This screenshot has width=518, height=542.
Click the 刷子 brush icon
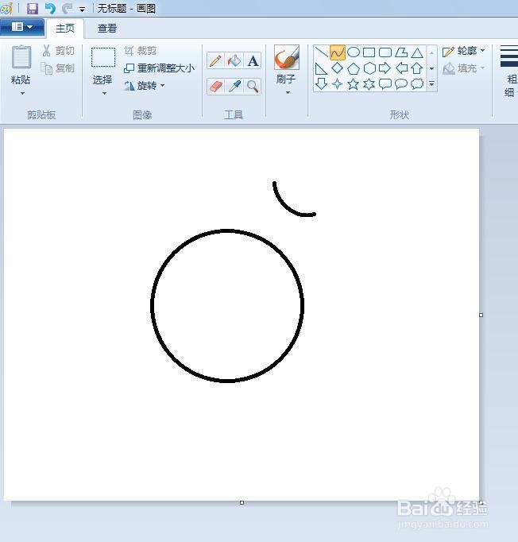click(287, 57)
